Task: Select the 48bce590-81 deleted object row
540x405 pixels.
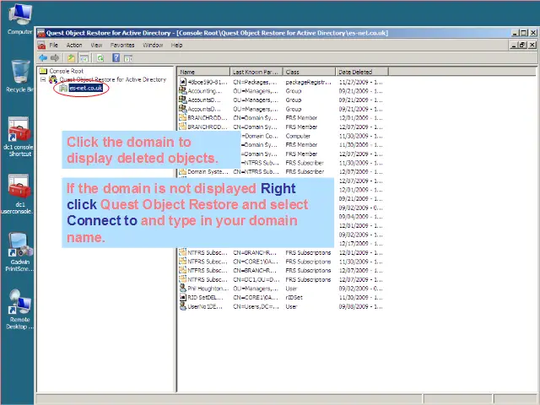Action: [281, 82]
